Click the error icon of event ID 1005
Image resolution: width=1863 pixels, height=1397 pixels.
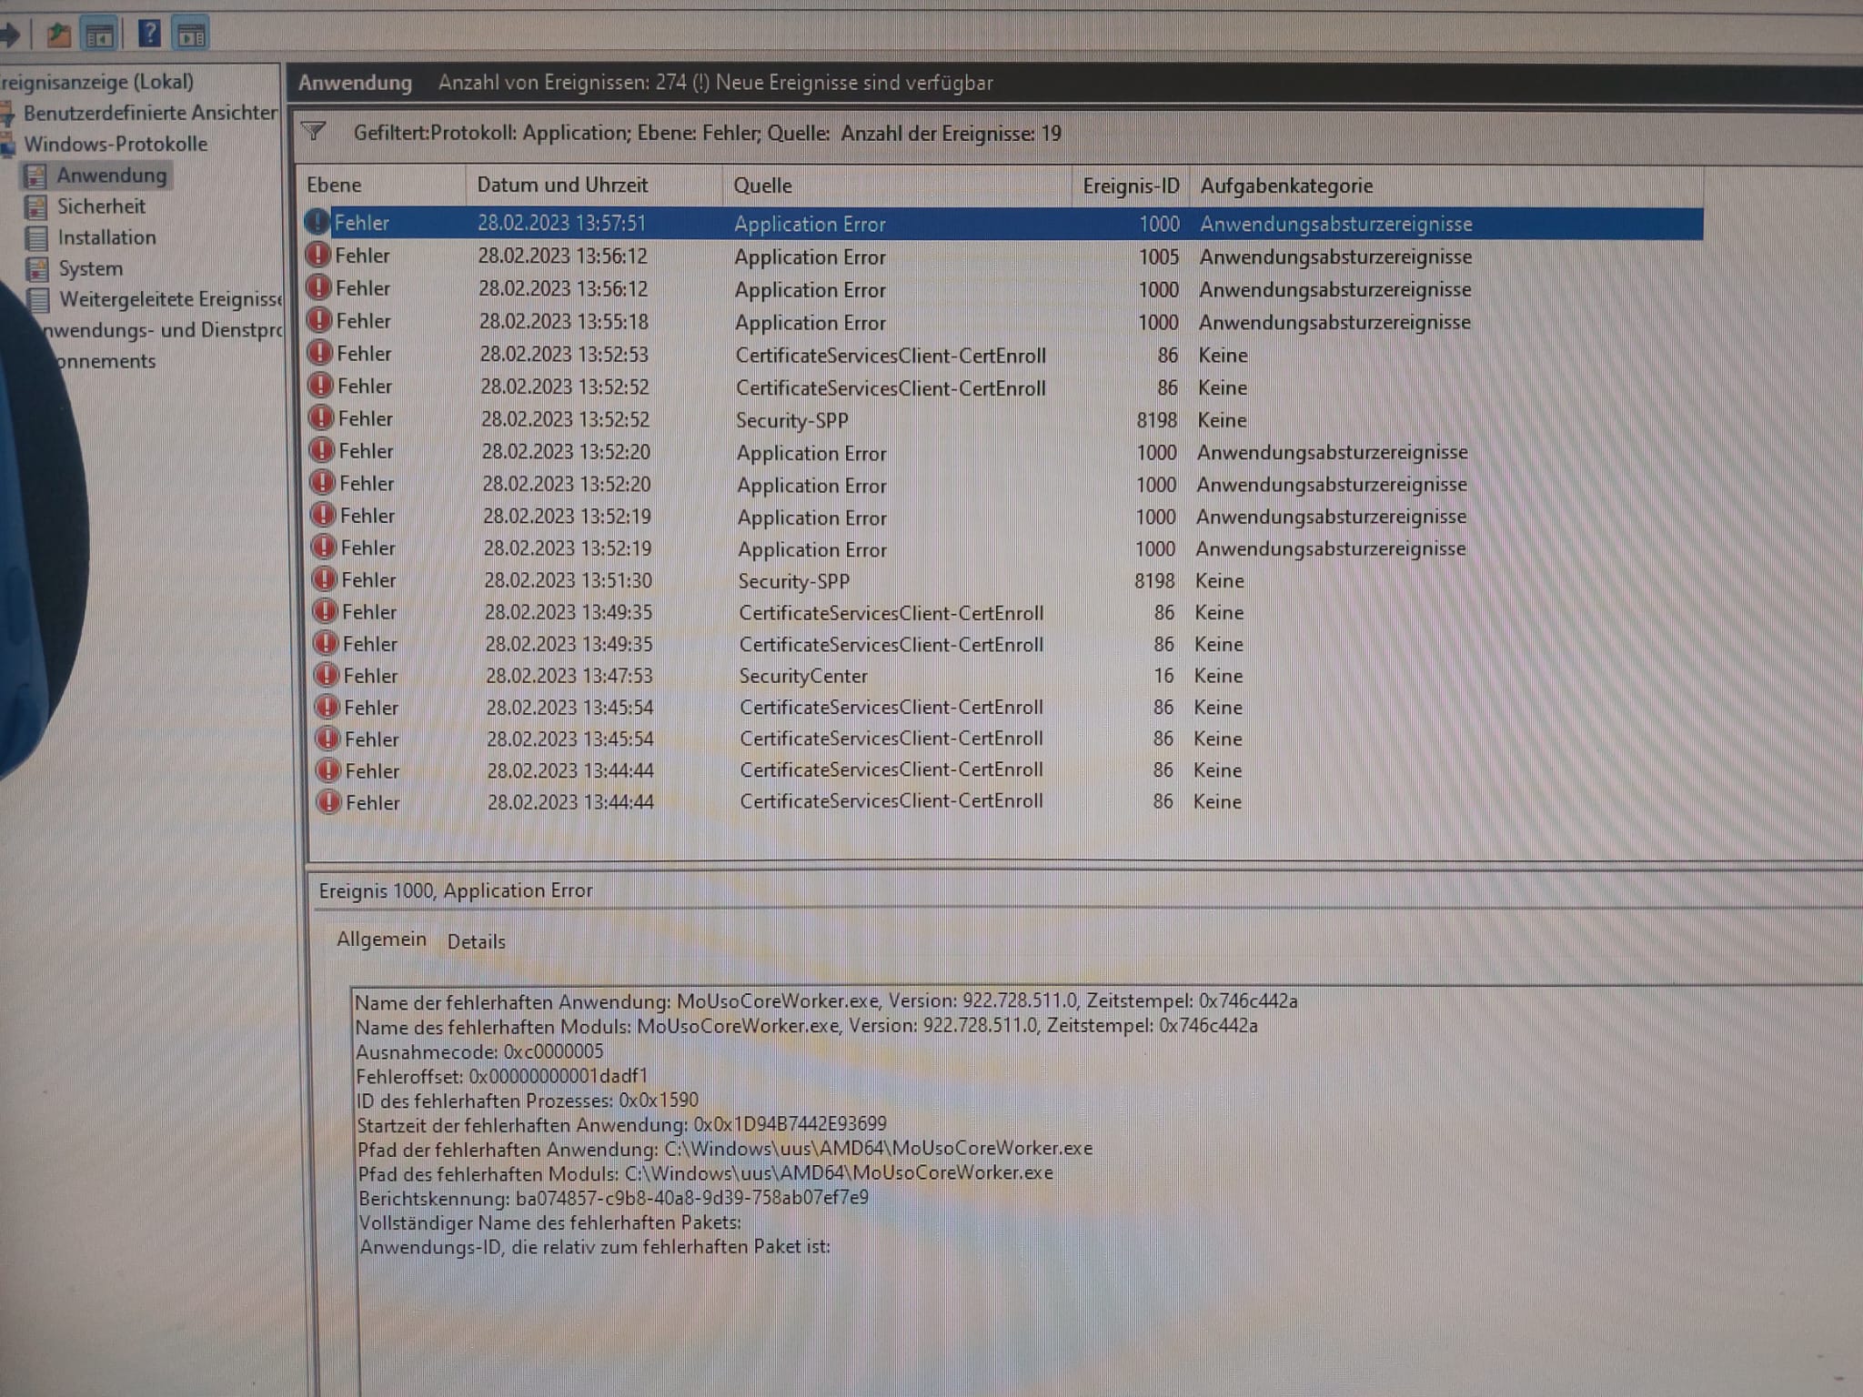click(x=317, y=256)
